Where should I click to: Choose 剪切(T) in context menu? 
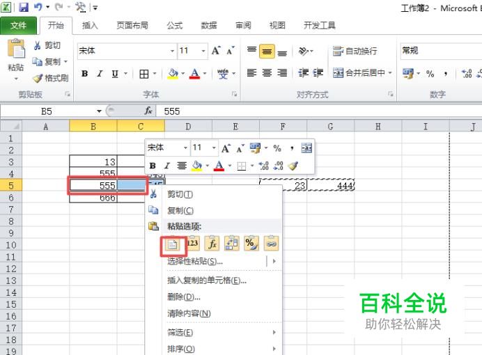tap(215, 194)
